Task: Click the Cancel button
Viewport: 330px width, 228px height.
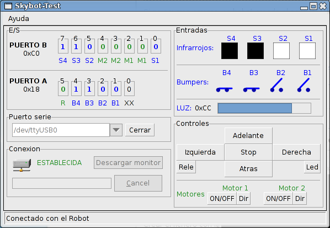Action: click(x=138, y=183)
